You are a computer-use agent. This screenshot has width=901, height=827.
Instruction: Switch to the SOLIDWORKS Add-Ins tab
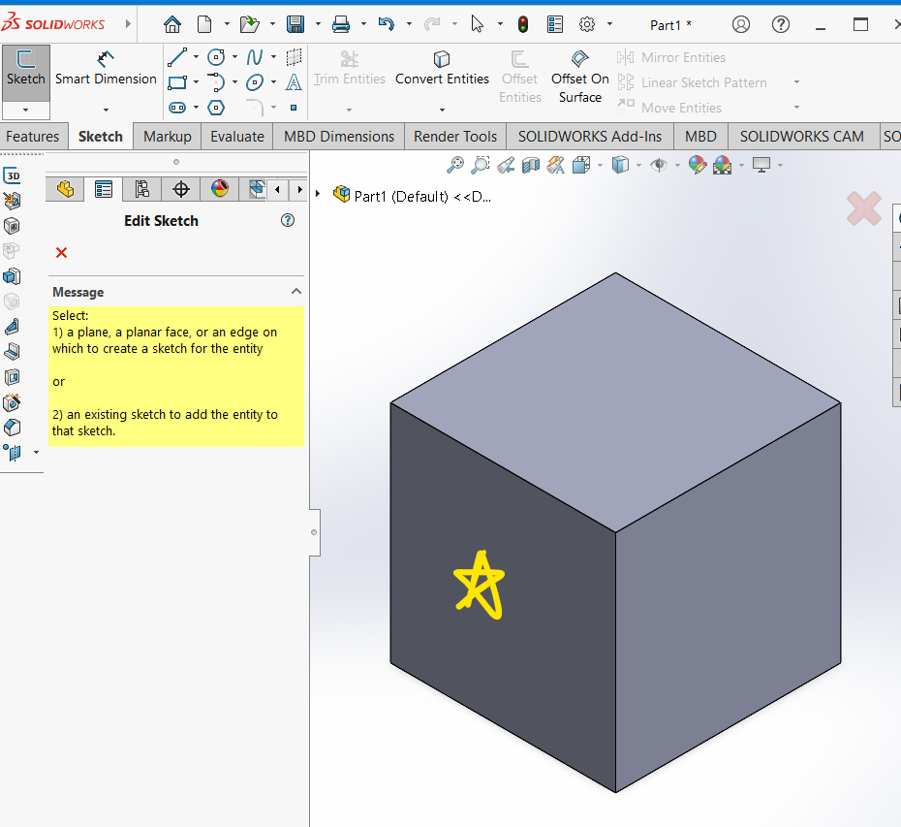pyautogui.click(x=590, y=137)
